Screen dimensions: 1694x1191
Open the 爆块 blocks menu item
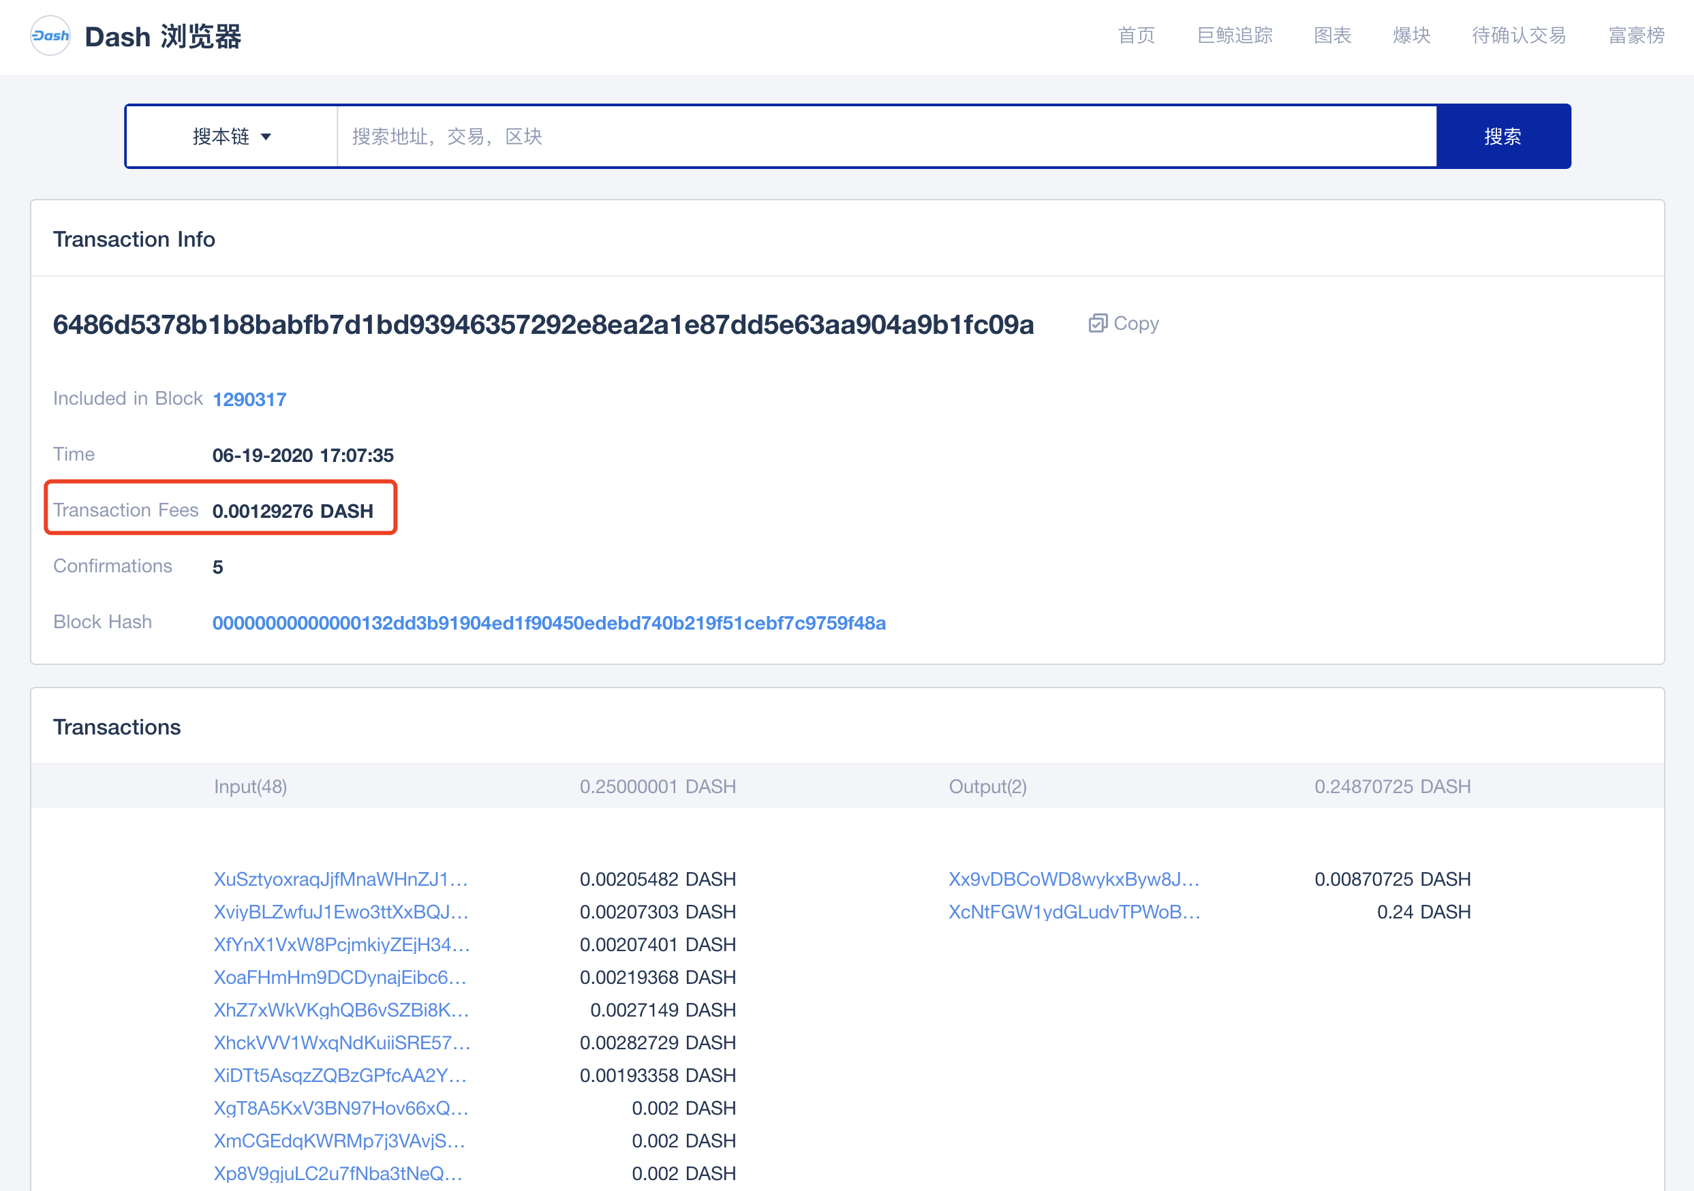[x=1411, y=35]
